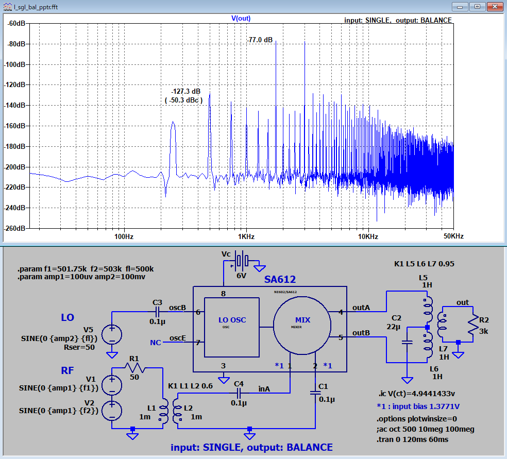507x459 pixels.
Task: Select the MIX mixer circle block
Action: (x=302, y=326)
